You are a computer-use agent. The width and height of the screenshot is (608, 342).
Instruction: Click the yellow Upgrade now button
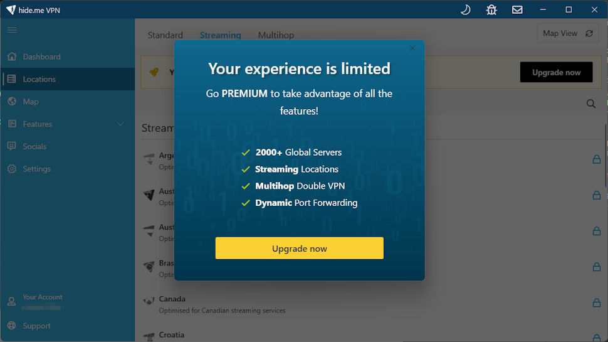[x=300, y=248]
